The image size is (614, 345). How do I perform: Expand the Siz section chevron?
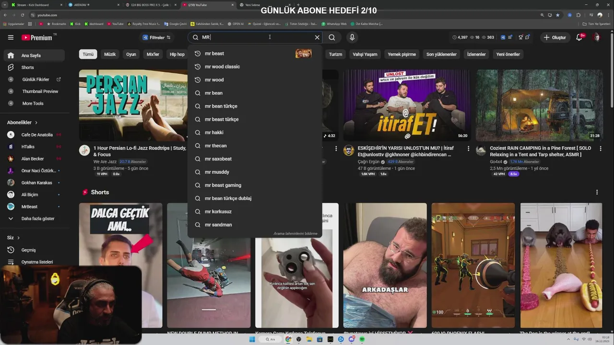(19, 238)
